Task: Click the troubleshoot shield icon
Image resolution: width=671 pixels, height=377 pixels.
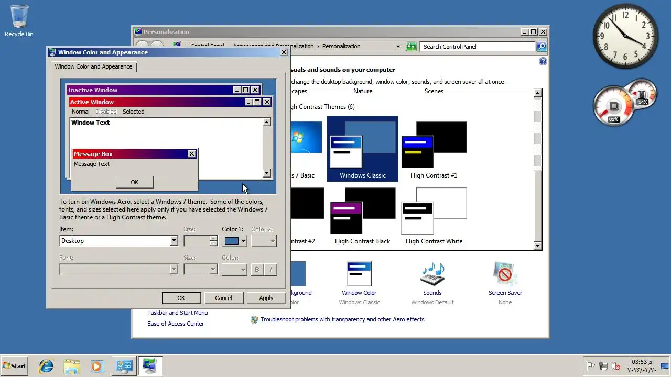Action: point(254,319)
